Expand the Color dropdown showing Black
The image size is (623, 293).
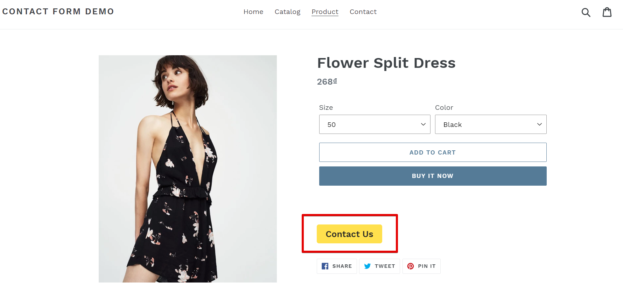491,124
